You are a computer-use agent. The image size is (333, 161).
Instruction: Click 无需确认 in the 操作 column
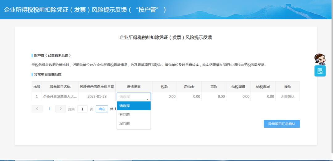tap(288, 97)
